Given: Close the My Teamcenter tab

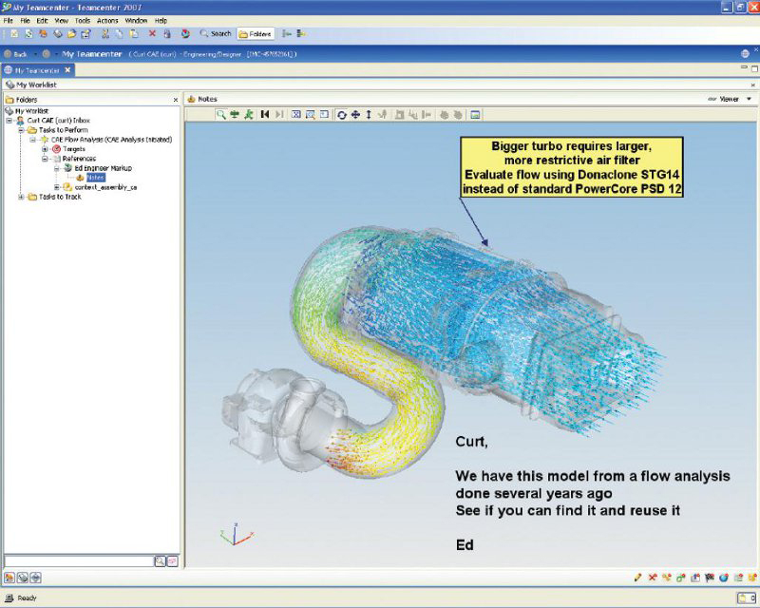Looking at the screenshot, I should tap(67, 70).
